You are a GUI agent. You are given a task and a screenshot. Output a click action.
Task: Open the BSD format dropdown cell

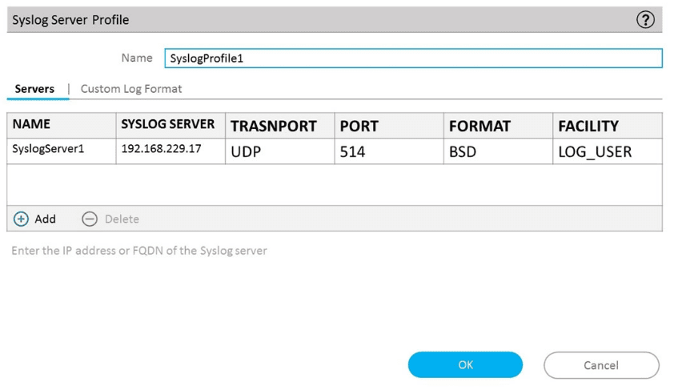(x=497, y=151)
